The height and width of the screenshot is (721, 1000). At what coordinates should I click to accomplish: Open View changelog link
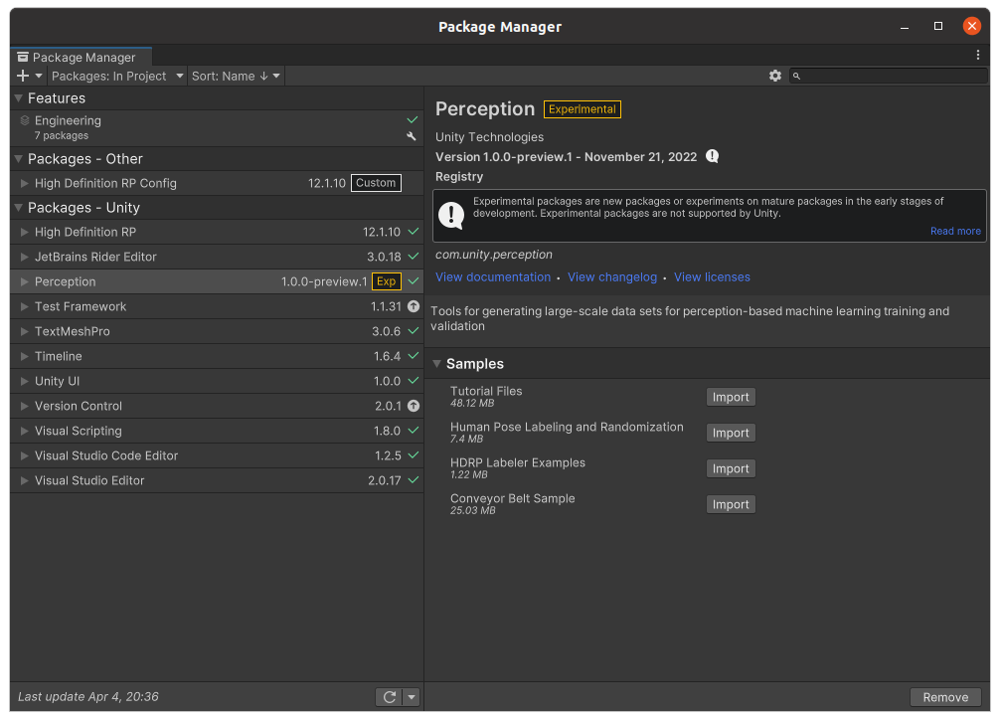click(x=612, y=276)
